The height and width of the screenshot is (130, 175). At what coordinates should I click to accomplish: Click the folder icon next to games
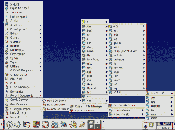click(x=110, y=43)
